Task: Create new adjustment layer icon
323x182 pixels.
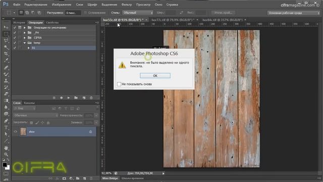Action: pos(71,178)
